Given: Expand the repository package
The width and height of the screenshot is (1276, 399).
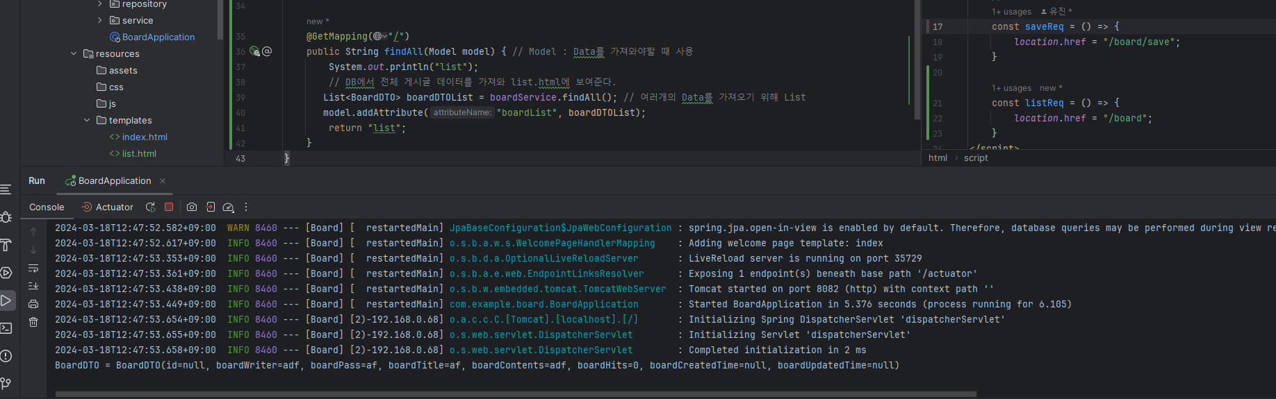Looking at the screenshot, I should [99, 4].
